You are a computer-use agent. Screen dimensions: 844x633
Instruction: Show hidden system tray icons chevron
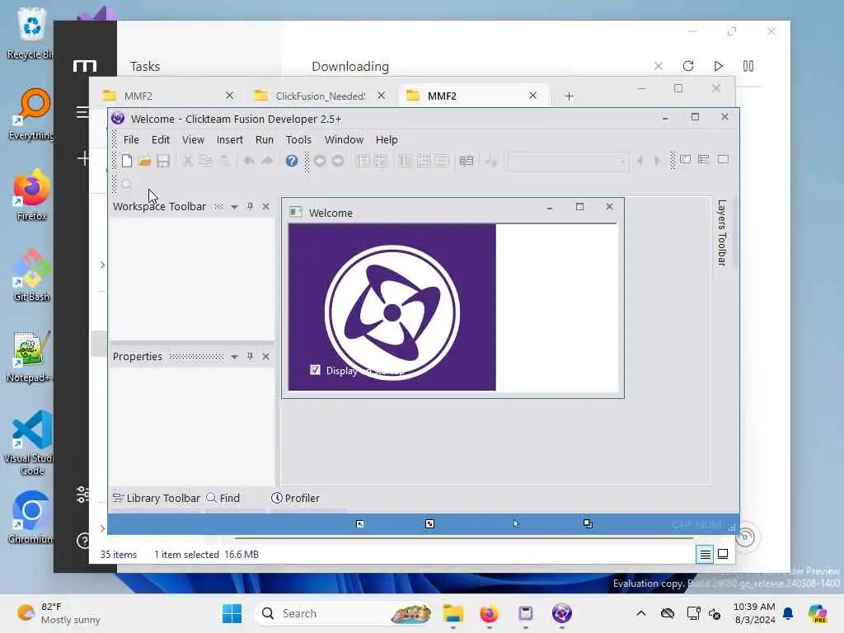pos(640,613)
